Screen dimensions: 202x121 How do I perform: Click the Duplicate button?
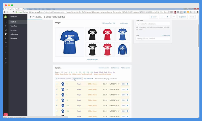[x=183, y=17]
